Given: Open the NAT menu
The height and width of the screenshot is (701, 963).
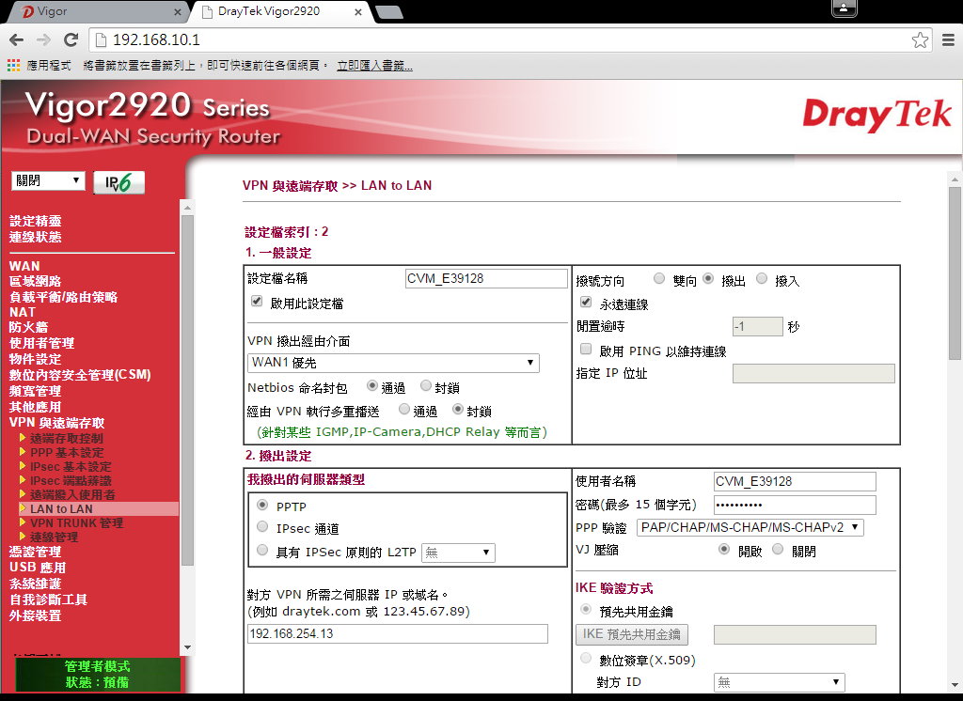Looking at the screenshot, I should coord(23,312).
